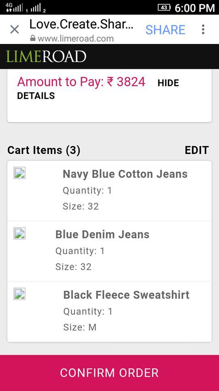Tap the padlock icon beside www.limeroad.com

[32, 38]
